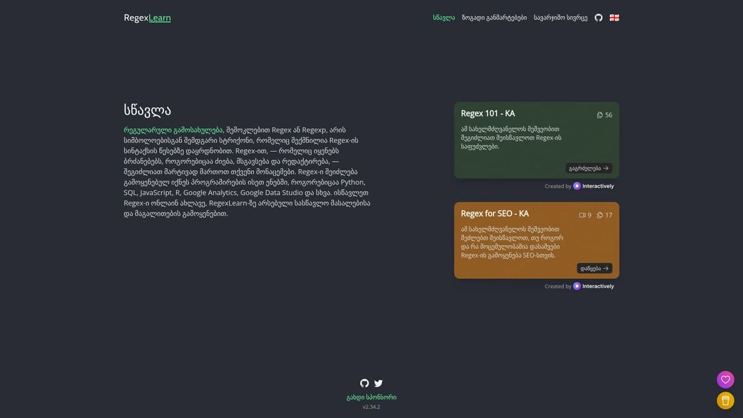
Task: Go to ზოგადი განმარტებები in the navigation
Action: pyautogui.click(x=494, y=17)
